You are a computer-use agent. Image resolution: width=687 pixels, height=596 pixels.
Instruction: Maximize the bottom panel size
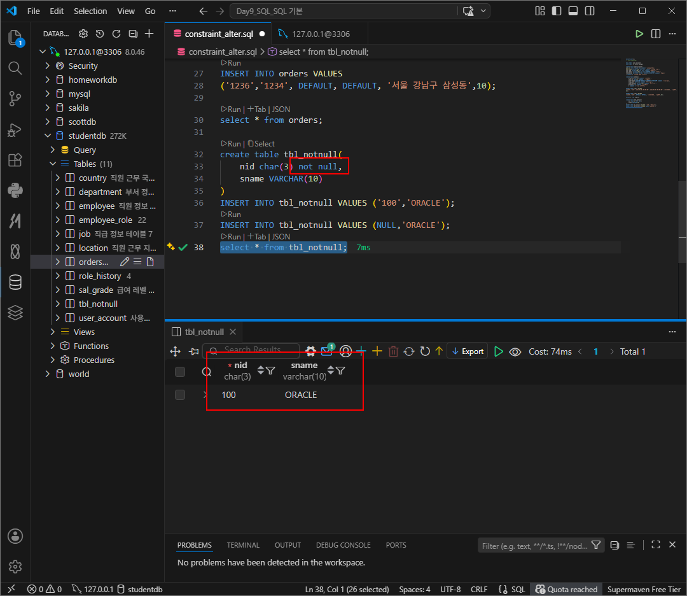[655, 544]
